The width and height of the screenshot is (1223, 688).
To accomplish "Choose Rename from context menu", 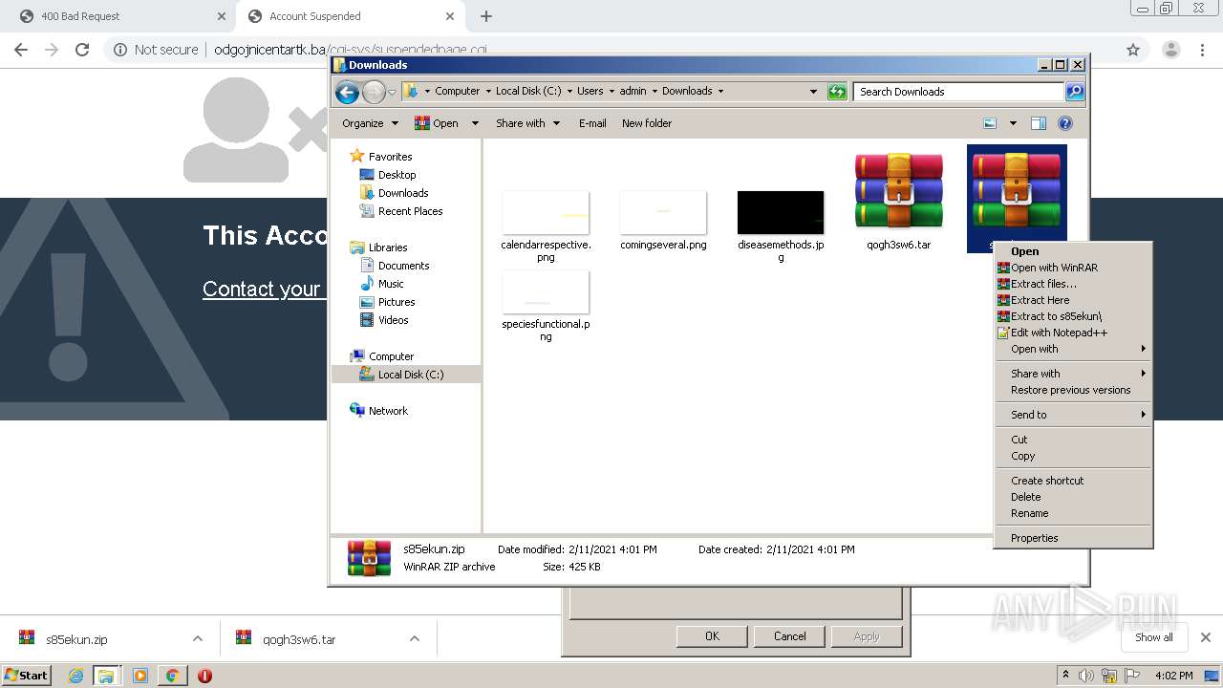I will coord(1073,513).
